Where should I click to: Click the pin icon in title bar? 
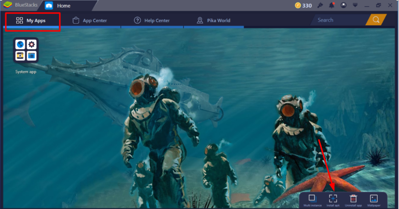[320, 5]
